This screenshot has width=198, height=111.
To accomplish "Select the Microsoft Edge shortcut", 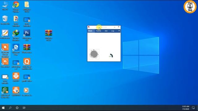I will point(16,50).
